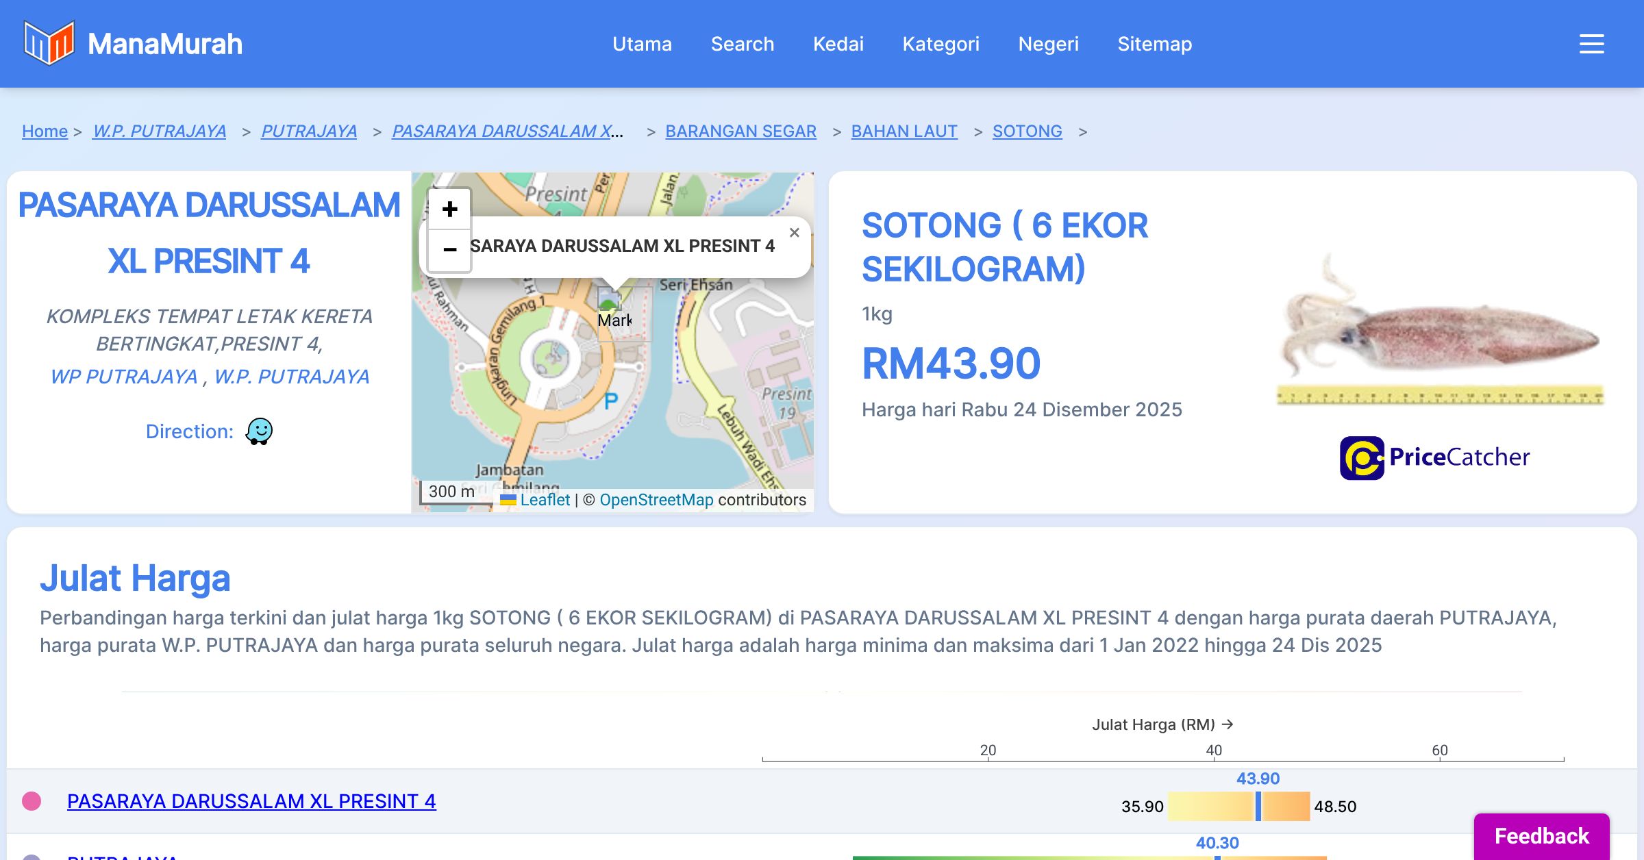The height and width of the screenshot is (860, 1644).
Task: Open PASARAYA DARUSSALAM XL PRESINT 4 chart link
Action: pos(251,801)
